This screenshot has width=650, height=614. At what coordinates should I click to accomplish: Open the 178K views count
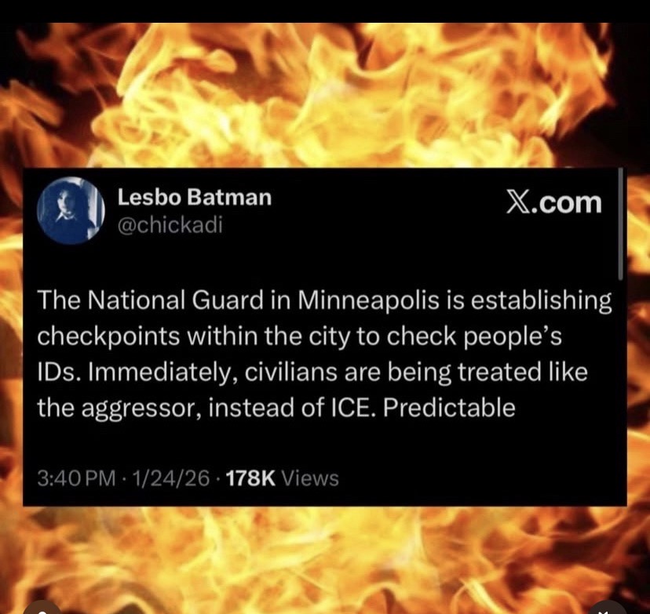tap(250, 478)
